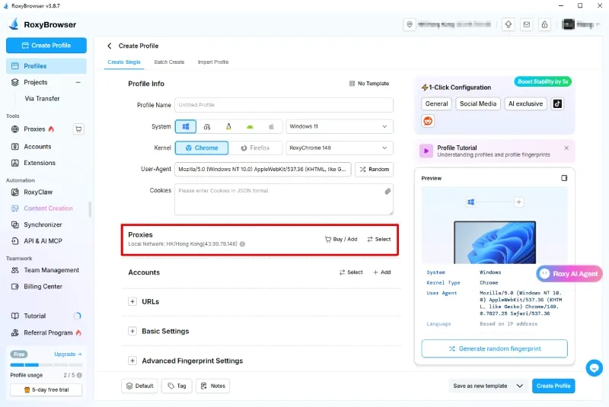Click the TikTok configuration icon
Image resolution: width=609 pixels, height=407 pixels.
coord(557,103)
